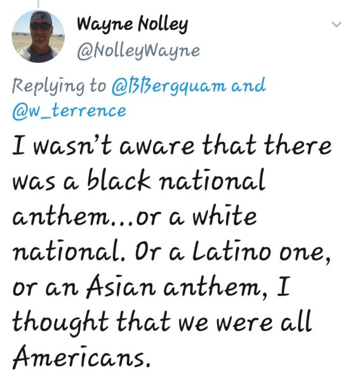Viewport: 353px width, 381px height.
Task: Click the word "white" in the tweet
Action: point(225,215)
